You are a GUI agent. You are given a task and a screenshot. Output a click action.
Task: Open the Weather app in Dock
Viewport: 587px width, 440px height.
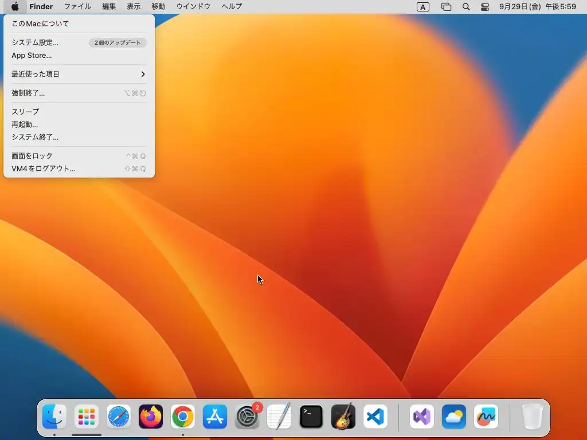click(454, 417)
